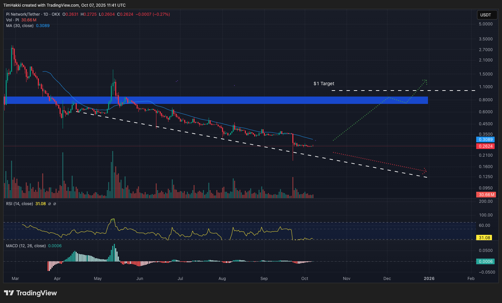Click the red dotted arrow tip near 0.1600
The image size is (502, 303).
425,171
